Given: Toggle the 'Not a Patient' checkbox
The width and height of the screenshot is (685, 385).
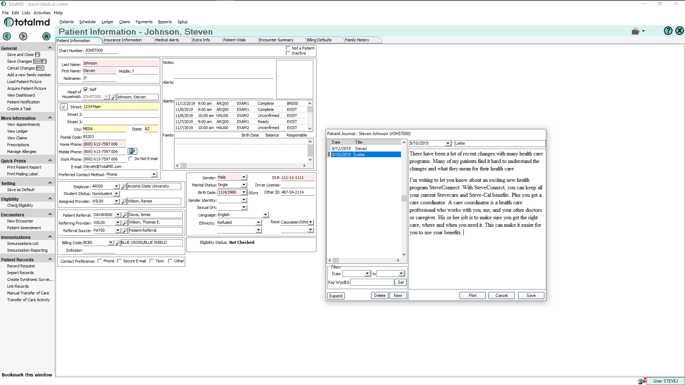Looking at the screenshot, I should (288, 48).
